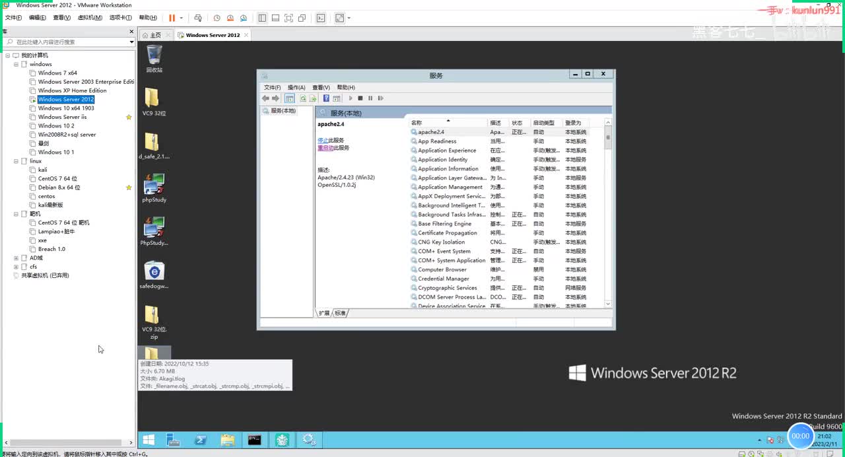Click the safedogw... desktop icon
This screenshot has width=845, height=457.
tap(154, 275)
